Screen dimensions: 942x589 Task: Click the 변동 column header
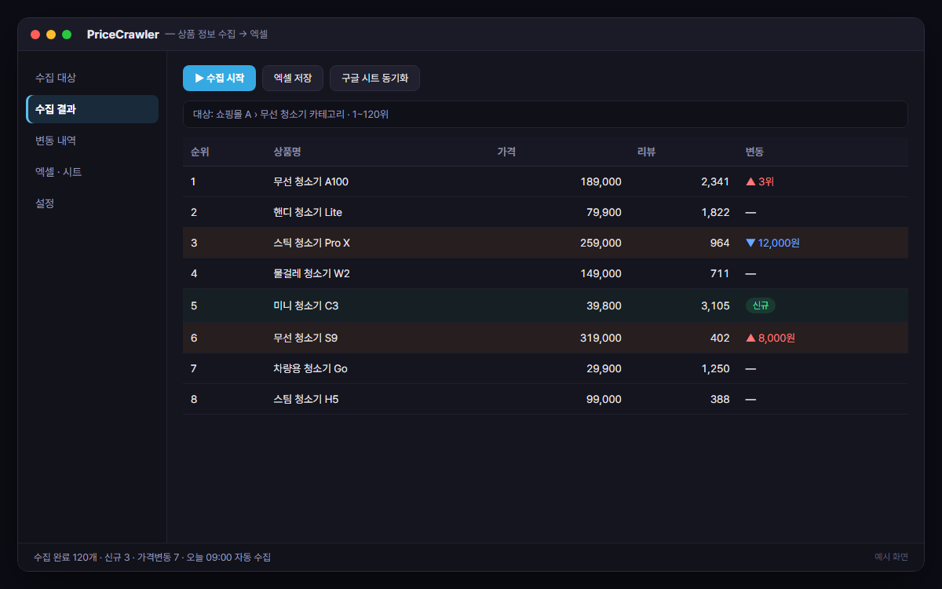click(x=754, y=152)
